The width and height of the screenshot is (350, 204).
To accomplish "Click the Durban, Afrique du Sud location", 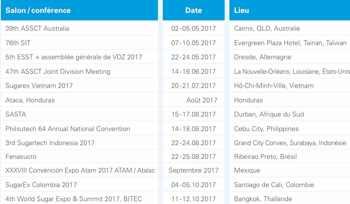I will [269, 114].
